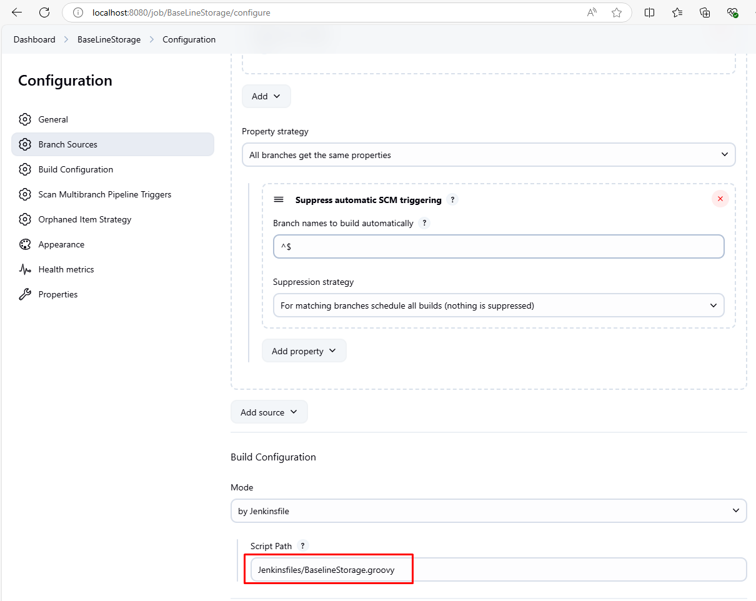756x601 pixels.
Task: Open help for Script Path
Action: [303, 545]
